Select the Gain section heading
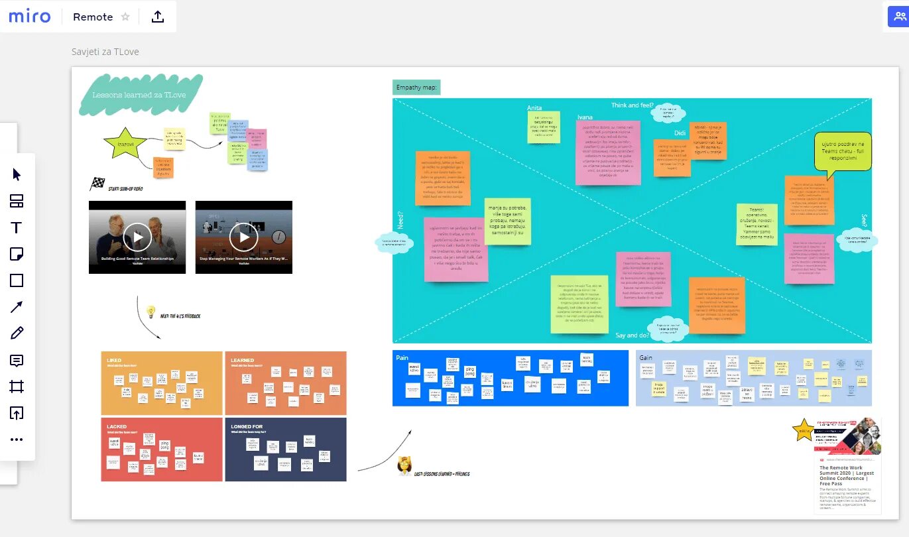 (646, 358)
